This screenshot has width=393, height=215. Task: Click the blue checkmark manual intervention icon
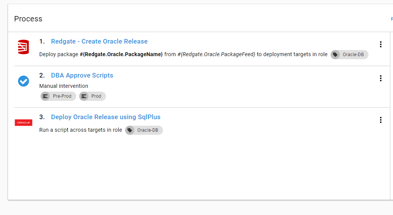click(23, 81)
